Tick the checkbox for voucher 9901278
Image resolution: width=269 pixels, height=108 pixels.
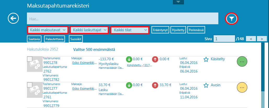click(30, 59)
